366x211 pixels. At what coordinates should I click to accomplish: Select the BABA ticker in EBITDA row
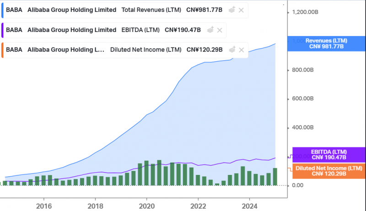pyautogui.click(x=14, y=30)
